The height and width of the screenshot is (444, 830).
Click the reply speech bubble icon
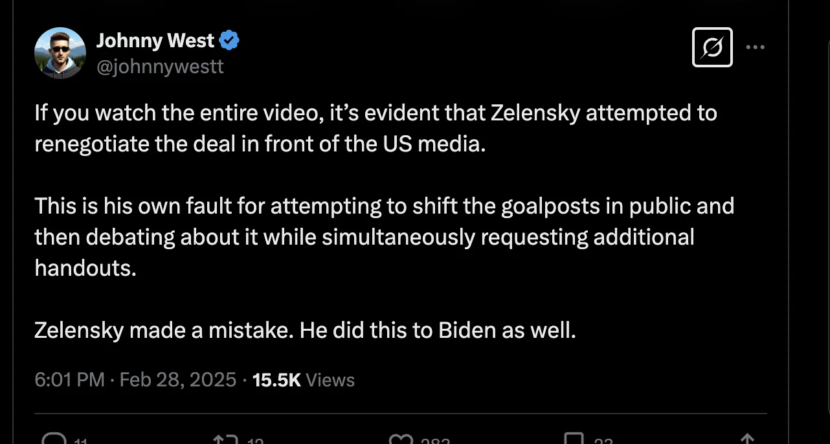coord(52,439)
